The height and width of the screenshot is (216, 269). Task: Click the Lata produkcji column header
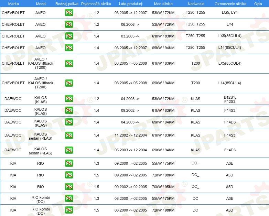(x=131, y=4)
